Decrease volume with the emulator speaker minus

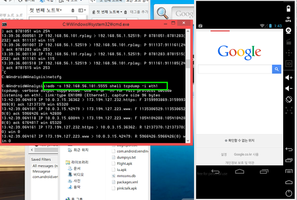(x=289, y=88)
